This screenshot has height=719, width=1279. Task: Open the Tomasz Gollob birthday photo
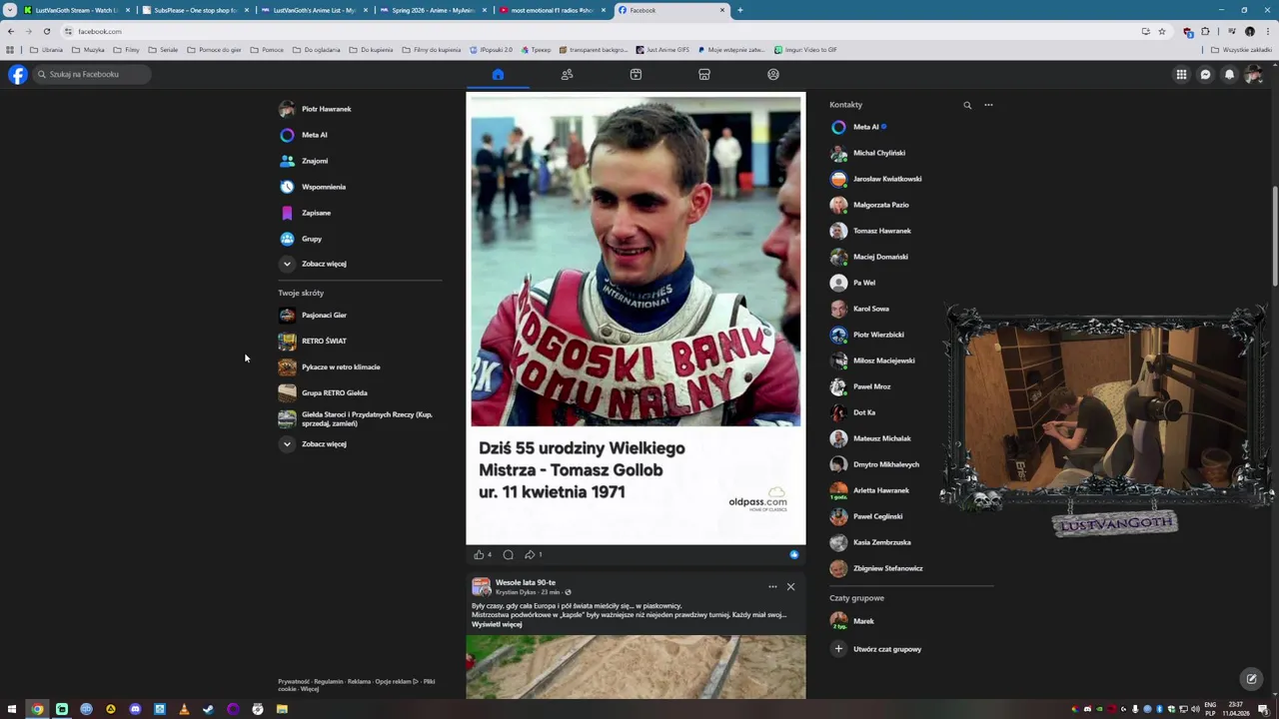pyautogui.click(x=636, y=319)
